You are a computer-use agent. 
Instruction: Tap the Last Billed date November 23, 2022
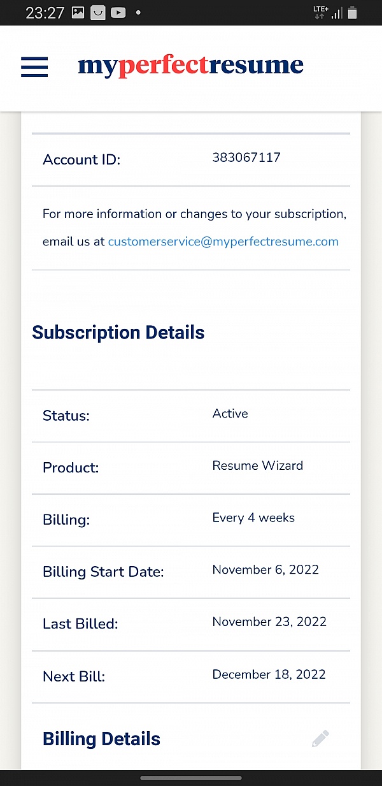[x=269, y=622]
